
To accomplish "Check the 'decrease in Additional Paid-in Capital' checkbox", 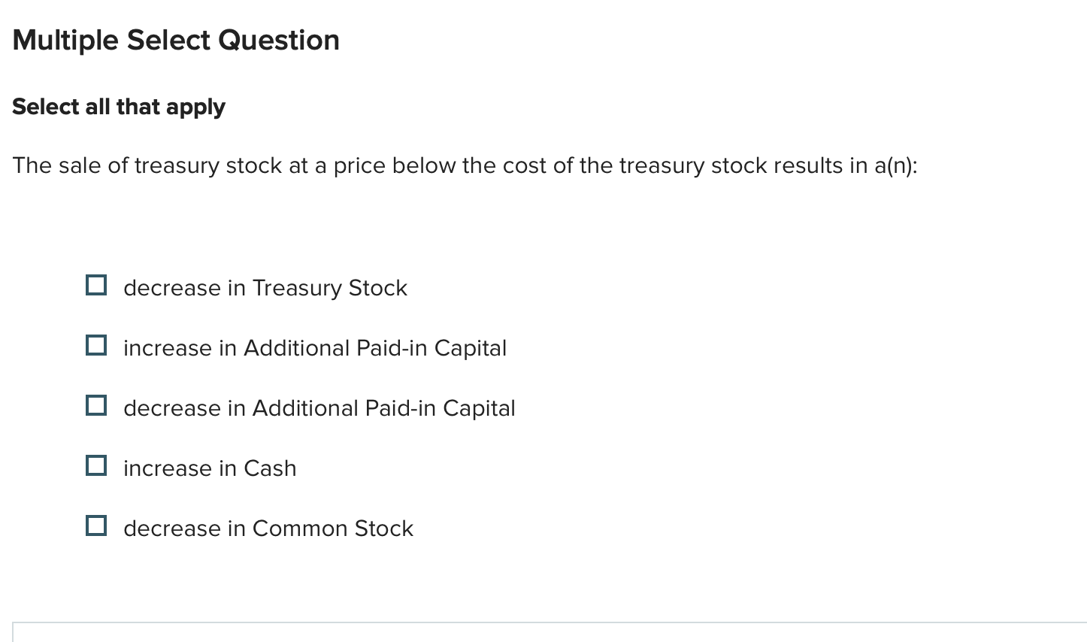I will tap(95, 405).
